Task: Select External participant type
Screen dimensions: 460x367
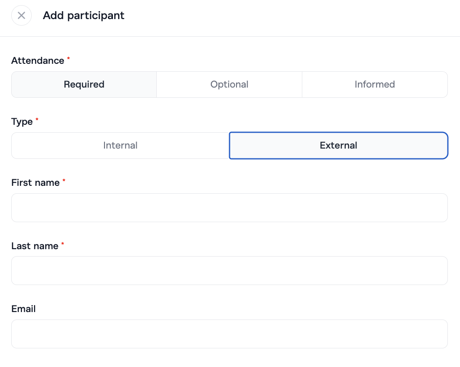Action: coord(338,145)
